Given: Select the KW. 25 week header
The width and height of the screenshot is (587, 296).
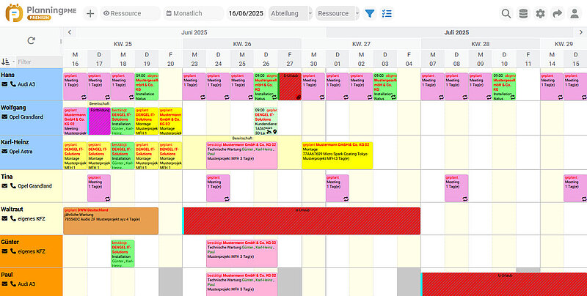Looking at the screenshot, I should 123,44.
